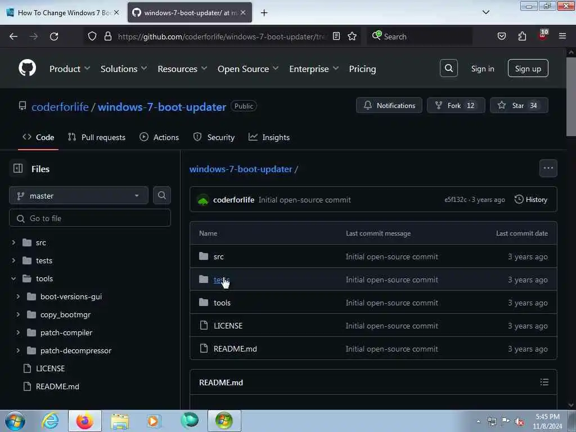Open the master branch selector dropdown

click(x=79, y=195)
